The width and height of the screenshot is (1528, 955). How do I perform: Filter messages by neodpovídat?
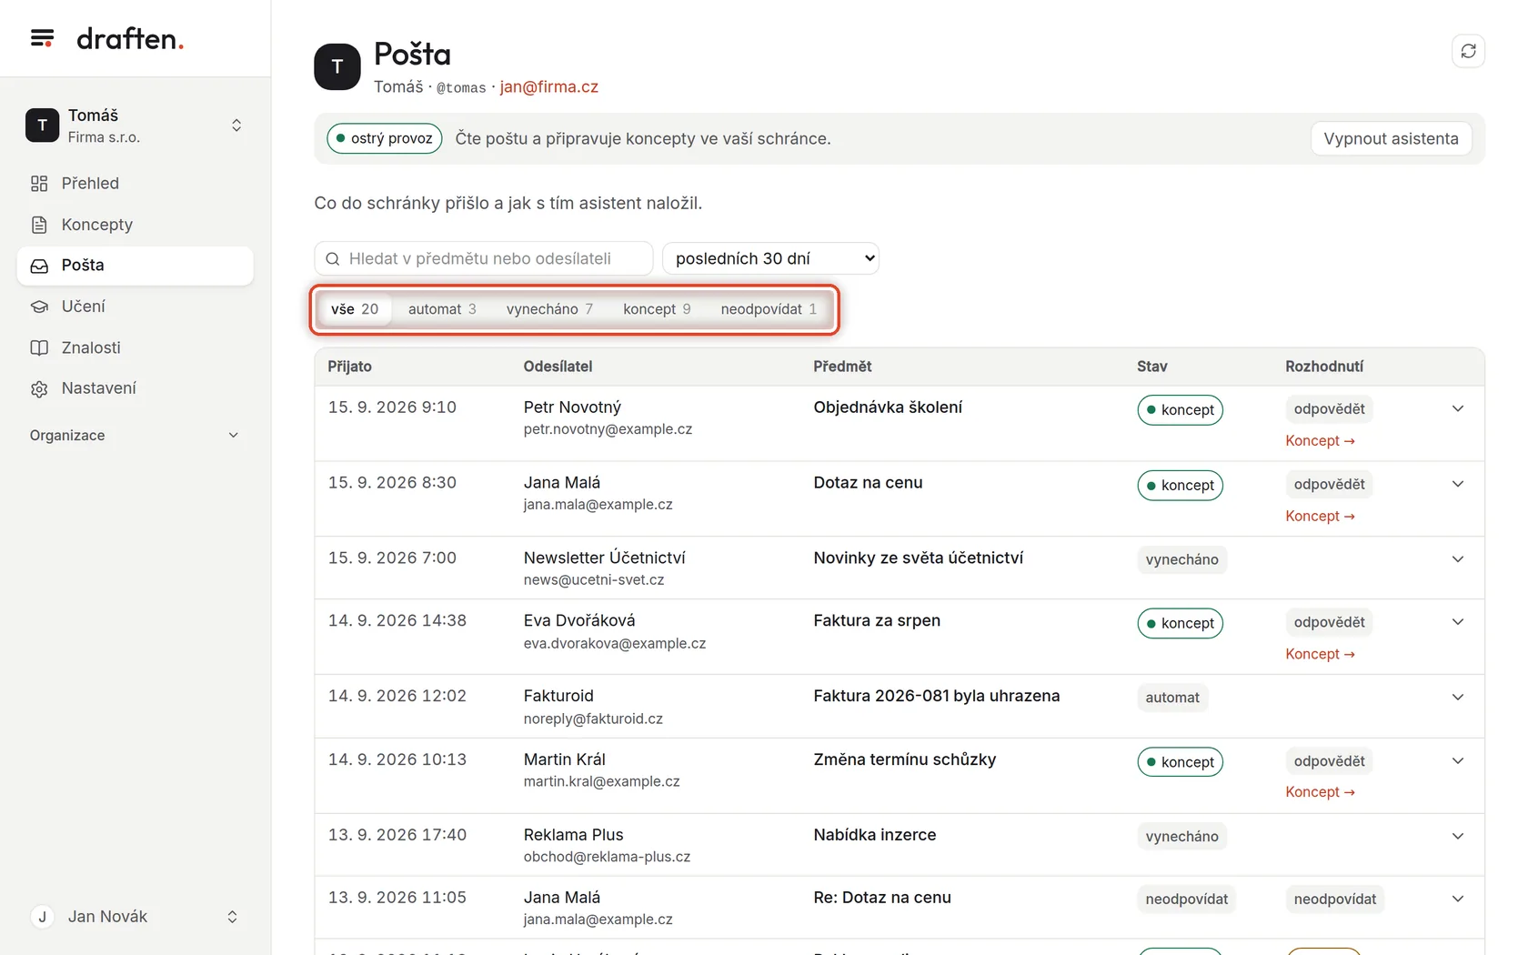point(769,309)
